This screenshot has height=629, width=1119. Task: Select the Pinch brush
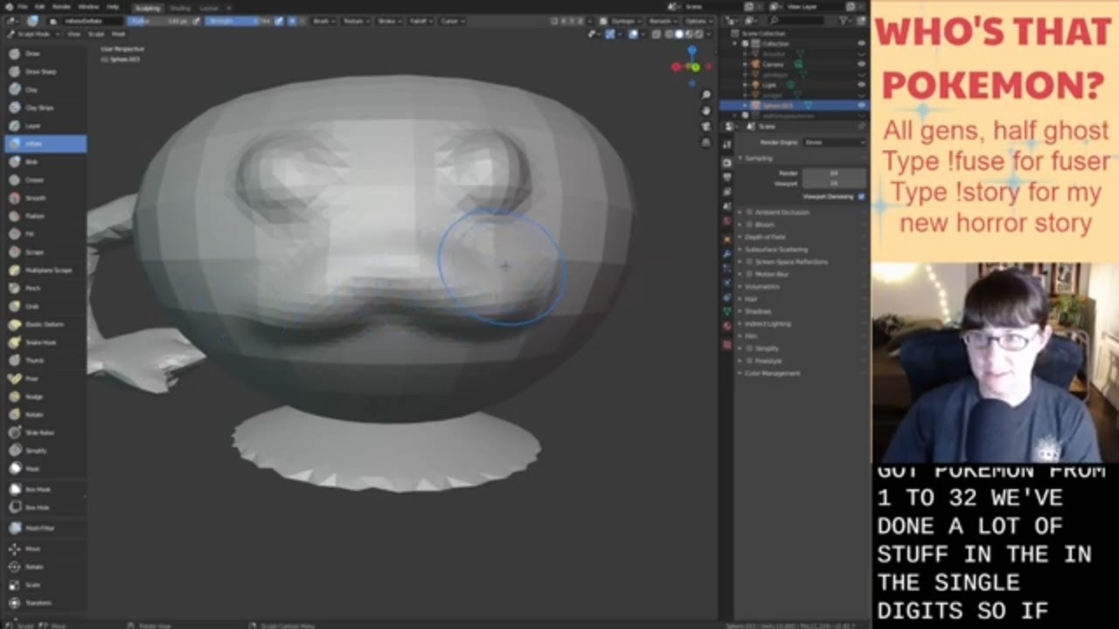click(44, 288)
